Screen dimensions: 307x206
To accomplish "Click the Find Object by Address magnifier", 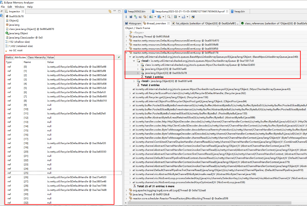I will pos(169,17).
